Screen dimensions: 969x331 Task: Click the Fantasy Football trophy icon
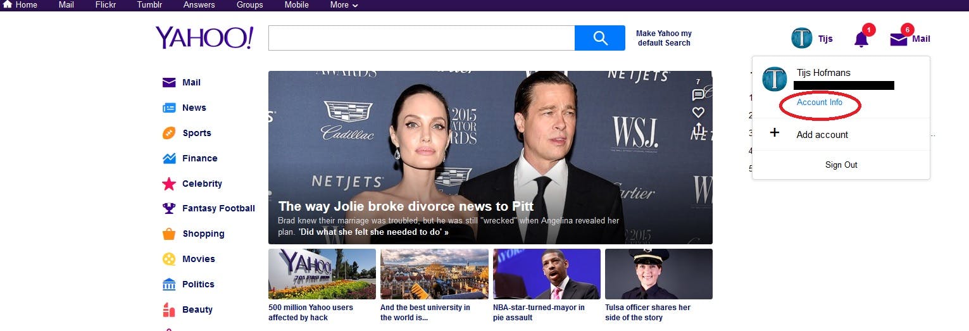coord(169,208)
